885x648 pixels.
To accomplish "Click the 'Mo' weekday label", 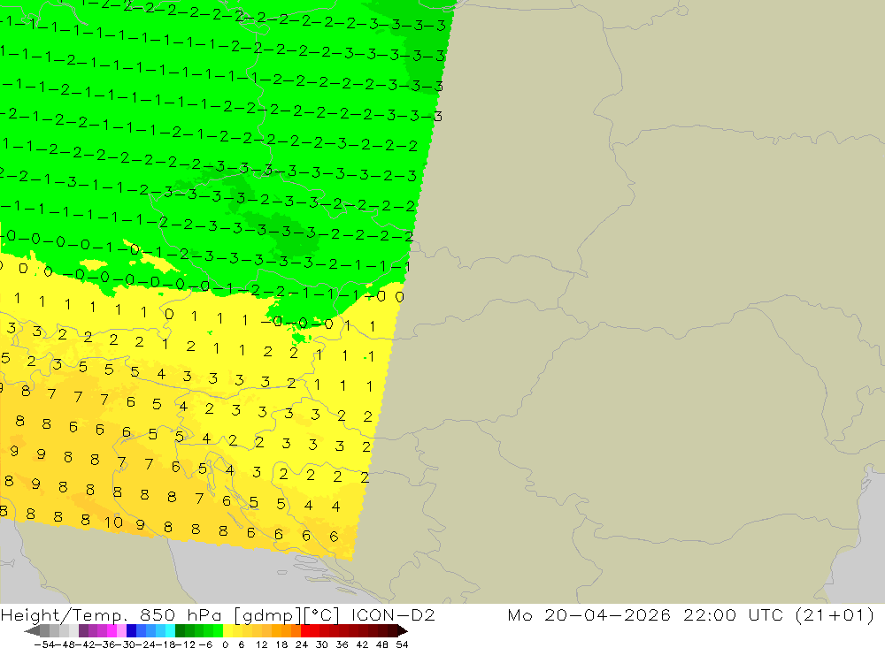I will pos(519,615).
